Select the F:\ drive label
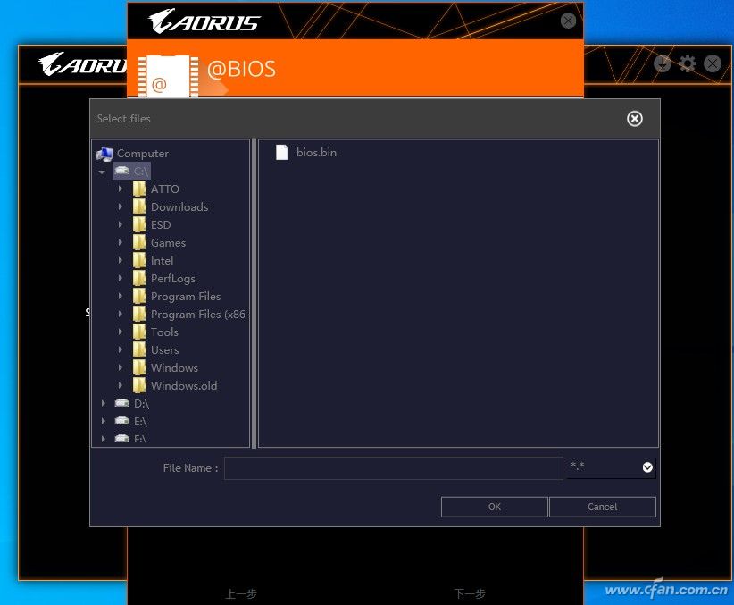Image resolution: width=734 pixels, height=605 pixels. pos(140,439)
